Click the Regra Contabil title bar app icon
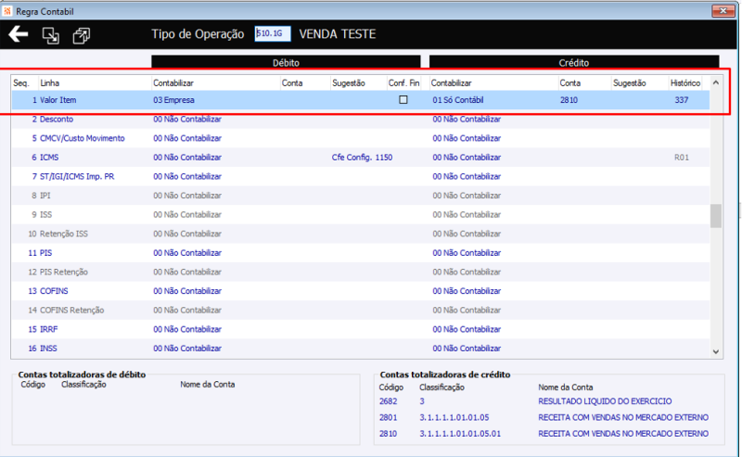Image resolution: width=742 pixels, height=457 pixels. (7, 10)
